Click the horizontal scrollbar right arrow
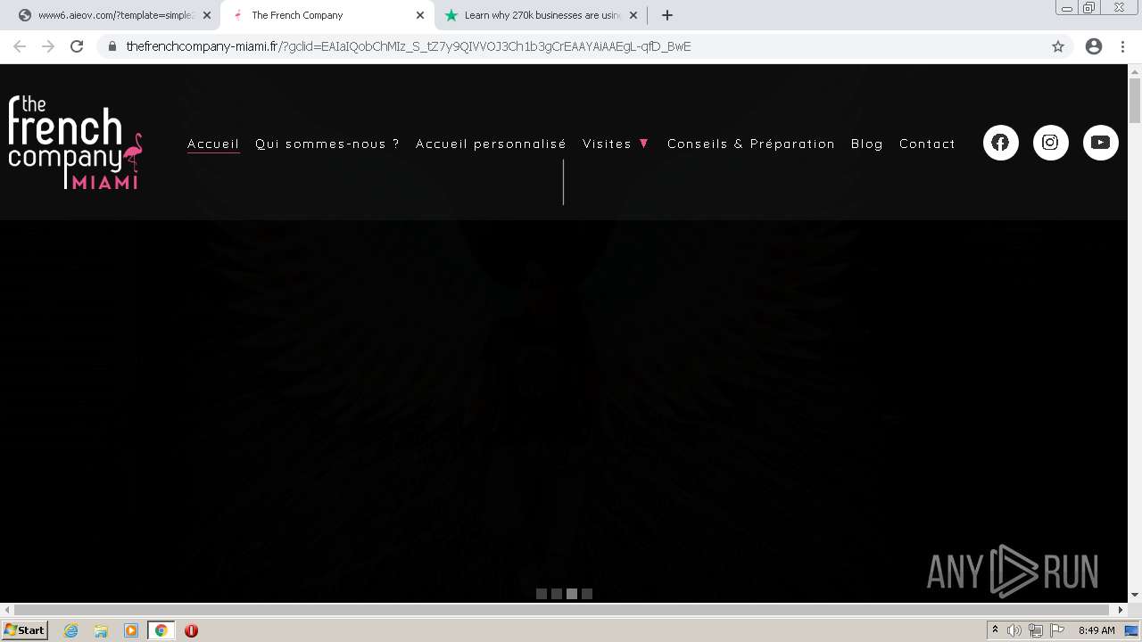1142x642 pixels. click(x=1121, y=610)
